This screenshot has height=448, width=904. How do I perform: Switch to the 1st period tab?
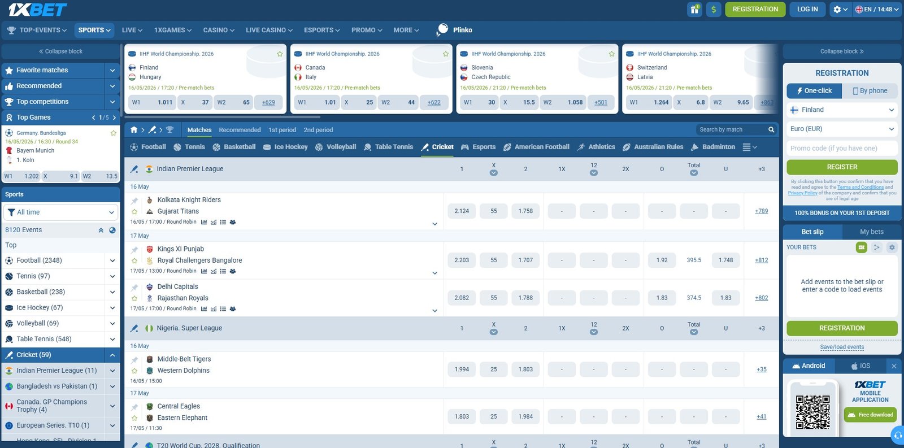[x=282, y=130]
